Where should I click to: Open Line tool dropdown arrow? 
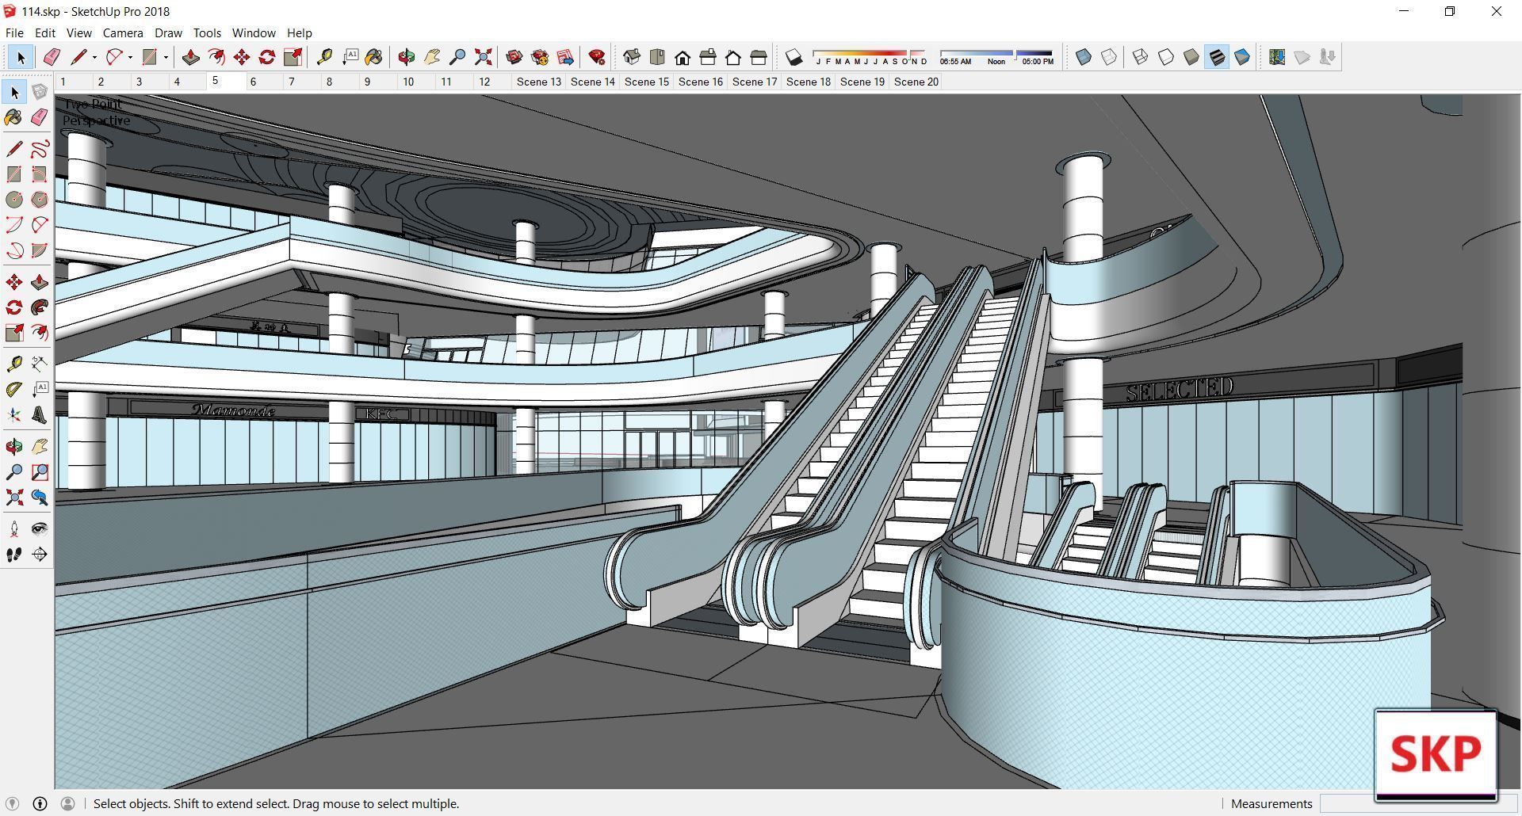[x=94, y=57]
